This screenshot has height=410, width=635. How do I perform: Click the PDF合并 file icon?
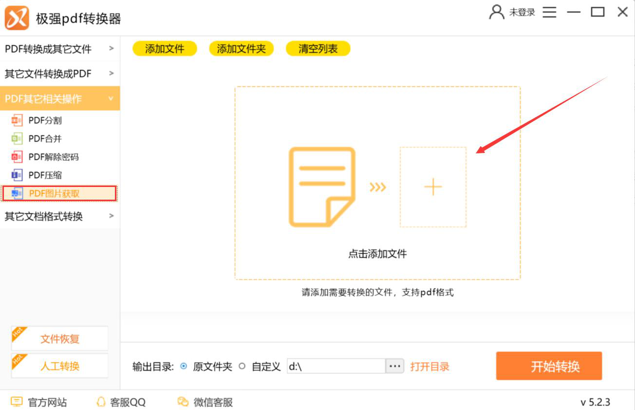17,139
